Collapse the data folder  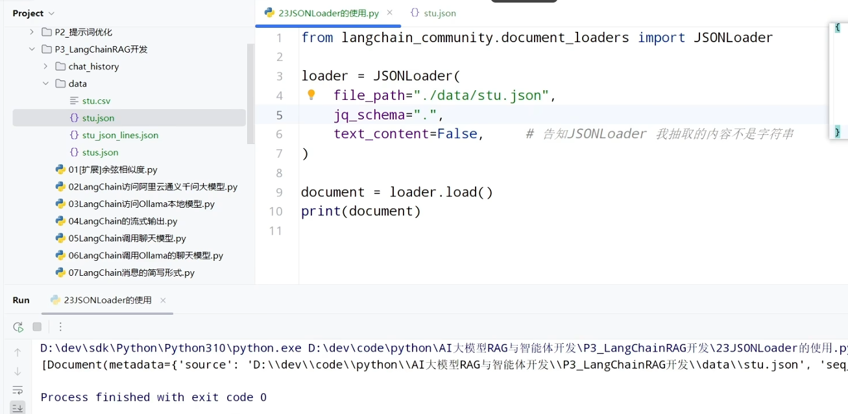pos(45,84)
